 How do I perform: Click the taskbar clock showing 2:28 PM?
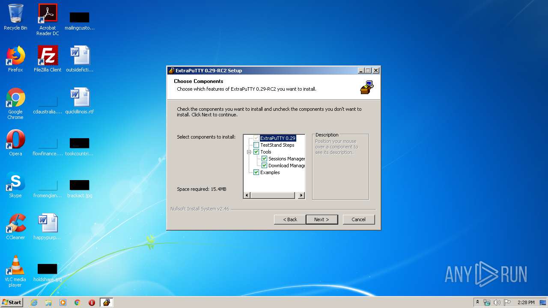coord(526,302)
